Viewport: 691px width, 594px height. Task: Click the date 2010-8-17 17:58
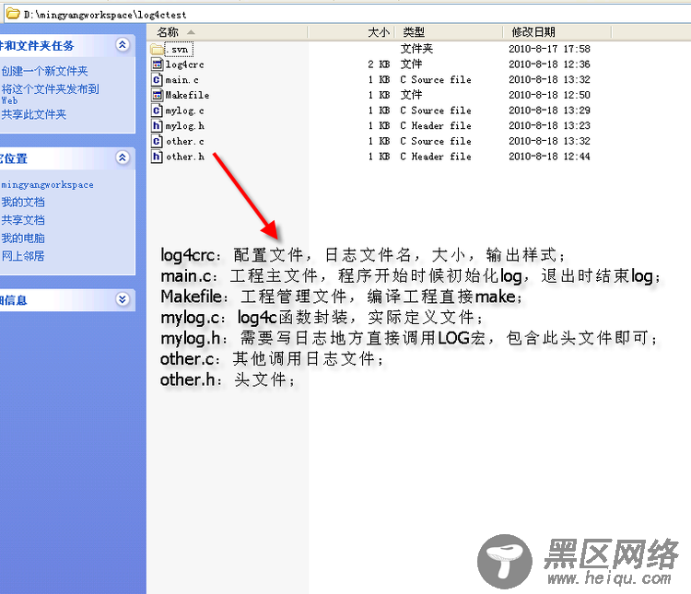click(549, 49)
